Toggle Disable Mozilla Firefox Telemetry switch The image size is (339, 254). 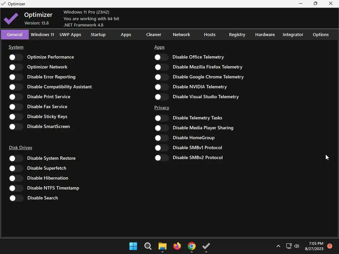coord(162,67)
